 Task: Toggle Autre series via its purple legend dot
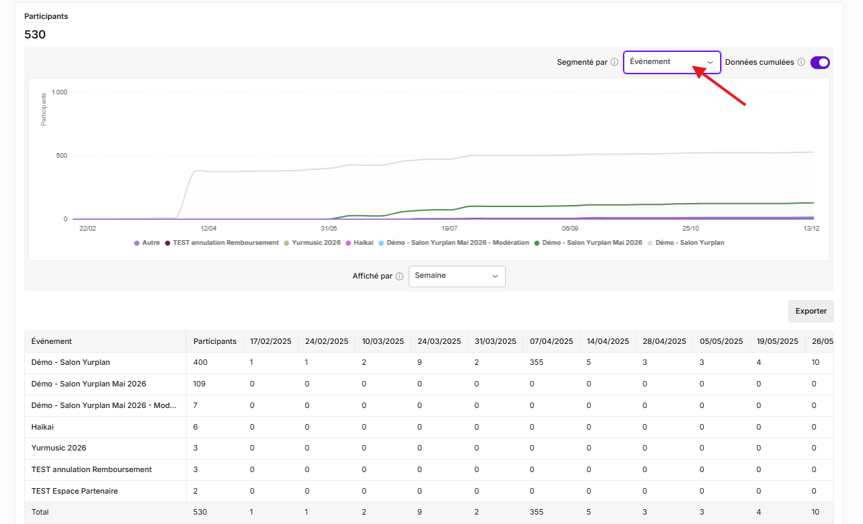click(137, 243)
